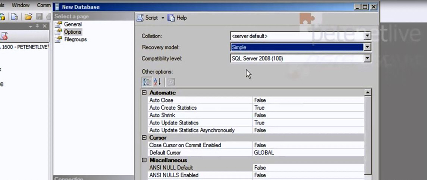Collapse the Automatic category
427x180 pixels.
(x=144, y=93)
